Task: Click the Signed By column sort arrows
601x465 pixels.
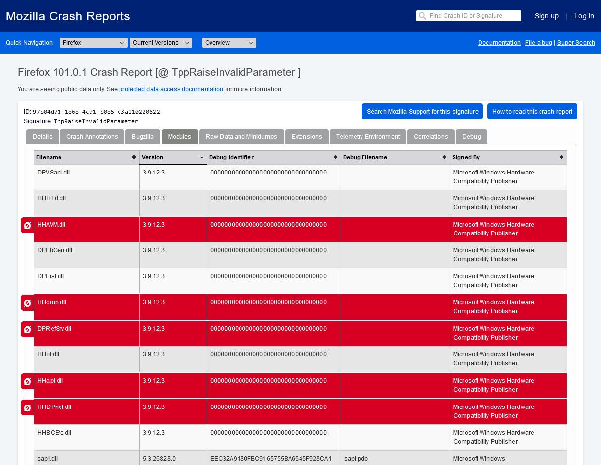Action: click(561, 157)
